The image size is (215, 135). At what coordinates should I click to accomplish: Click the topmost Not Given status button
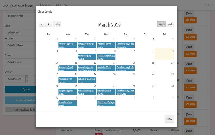(190, 20)
